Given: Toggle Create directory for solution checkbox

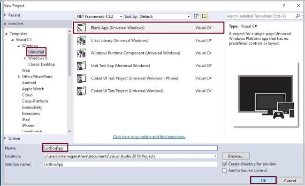Looking at the screenshot, I should [x=224, y=164].
